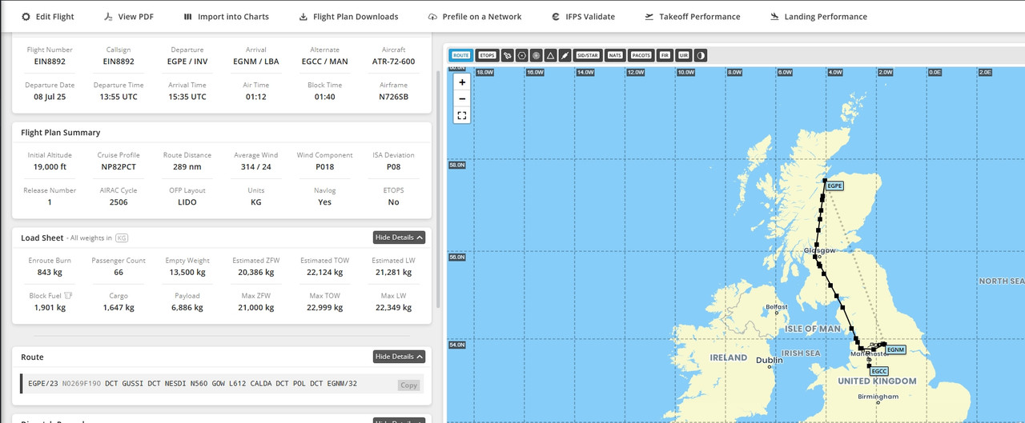Toggle the triangle waypoint layer icon
This screenshot has height=423, width=1025.
[550, 55]
